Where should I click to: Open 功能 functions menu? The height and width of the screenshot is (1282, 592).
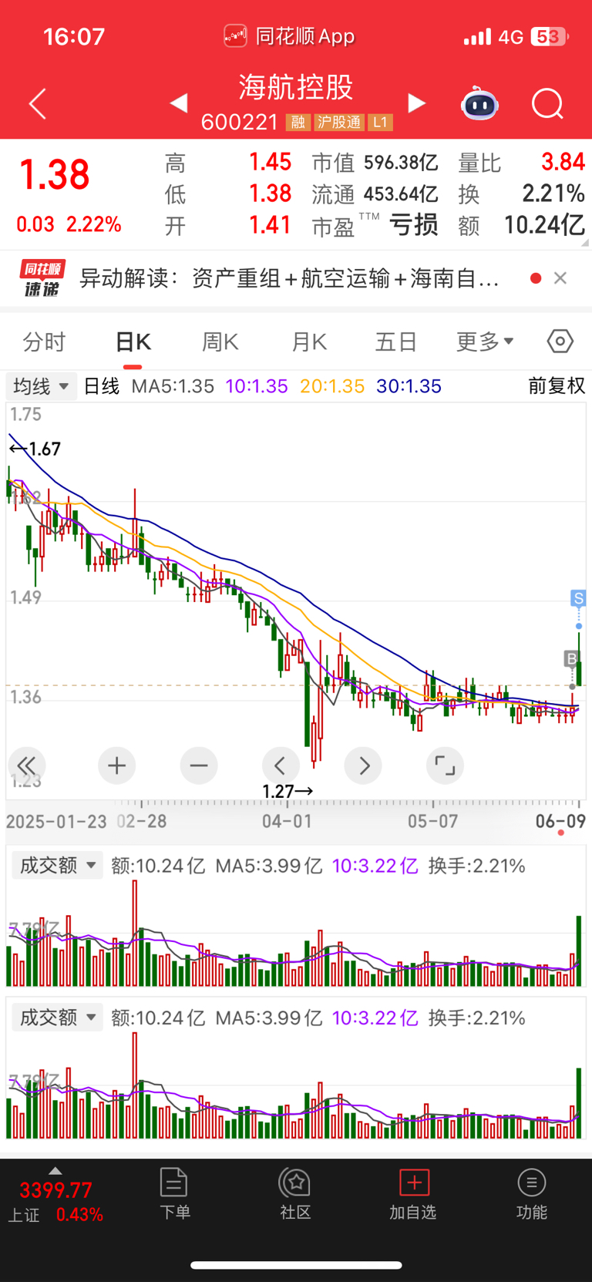click(x=531, y=1193)
